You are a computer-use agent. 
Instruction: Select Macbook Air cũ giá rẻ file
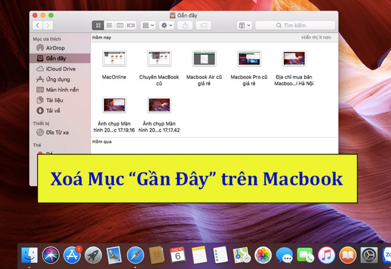tap(204, 58)
